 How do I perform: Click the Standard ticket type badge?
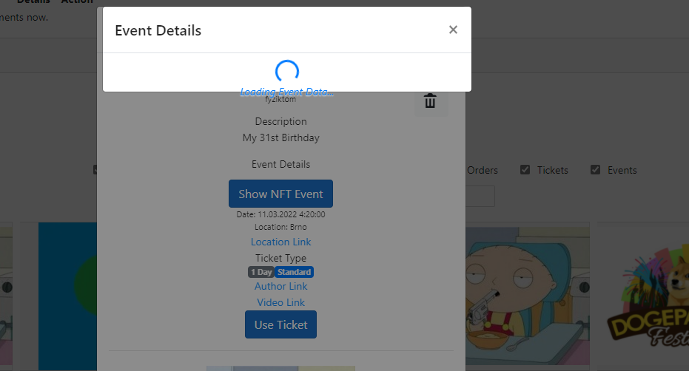point(294,272)
